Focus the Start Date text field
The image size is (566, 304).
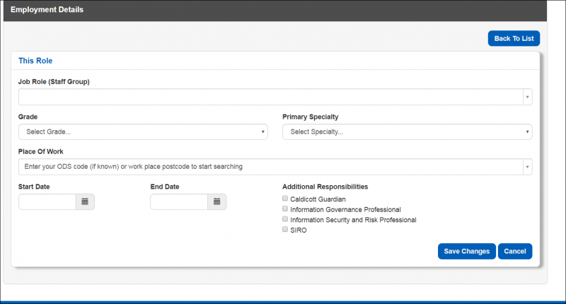click(47, 201)
